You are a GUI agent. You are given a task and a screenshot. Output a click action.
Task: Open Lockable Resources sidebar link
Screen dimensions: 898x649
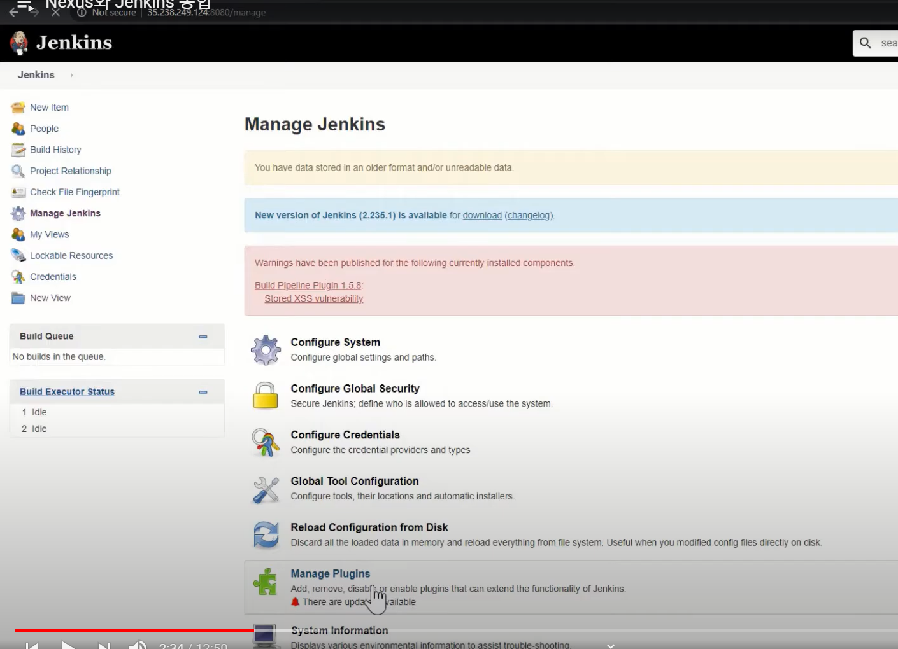[x=71, y=255]
